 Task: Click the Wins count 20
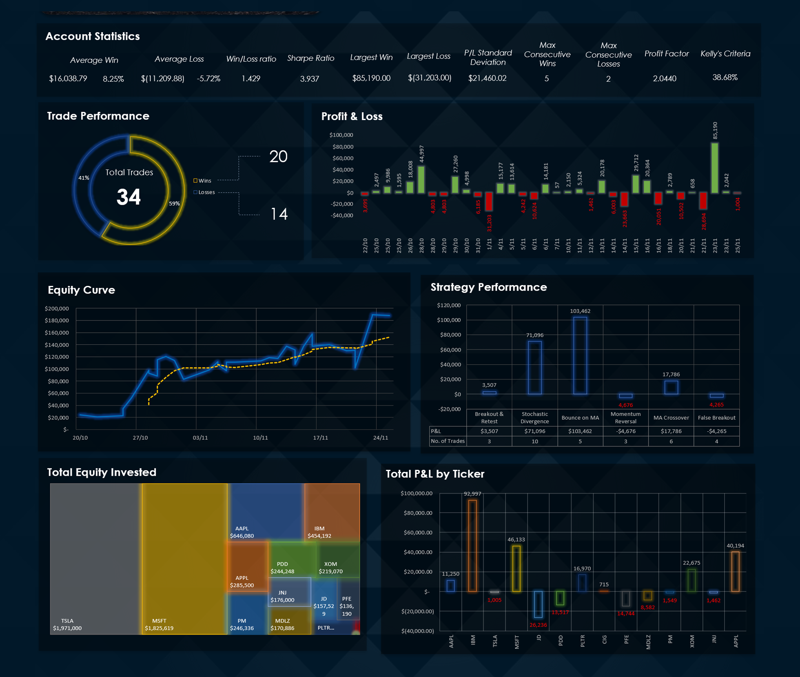point(278,157)
